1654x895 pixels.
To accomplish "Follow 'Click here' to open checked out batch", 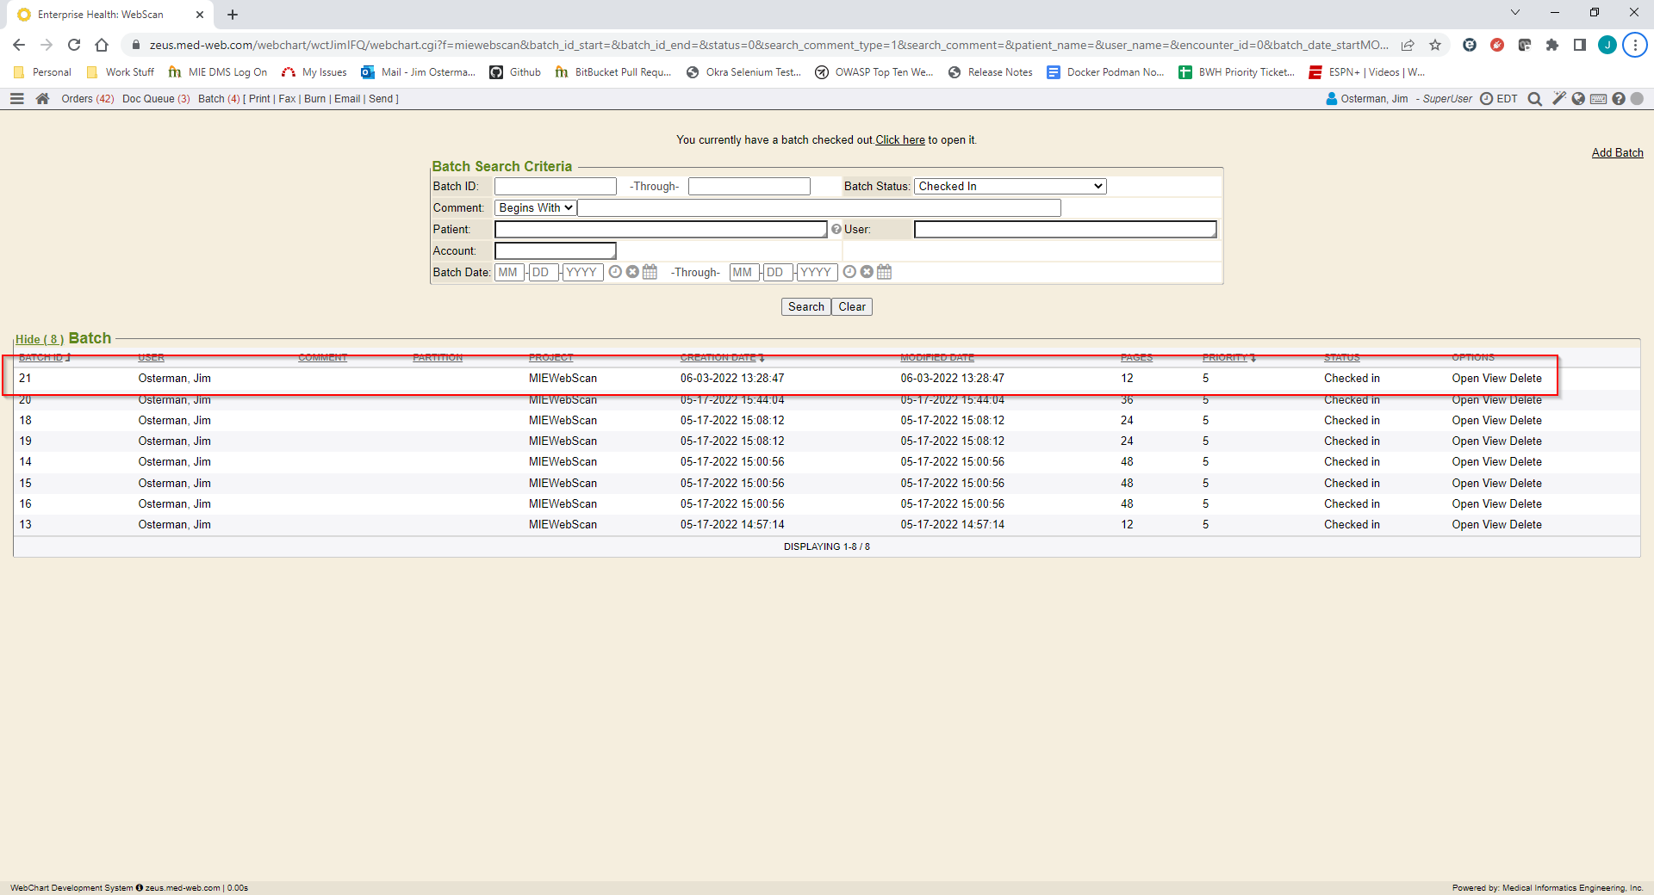I will point(900,139).
